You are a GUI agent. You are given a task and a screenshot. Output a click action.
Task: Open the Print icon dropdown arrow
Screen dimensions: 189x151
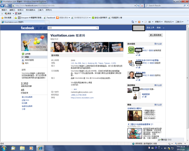point(153,22)
